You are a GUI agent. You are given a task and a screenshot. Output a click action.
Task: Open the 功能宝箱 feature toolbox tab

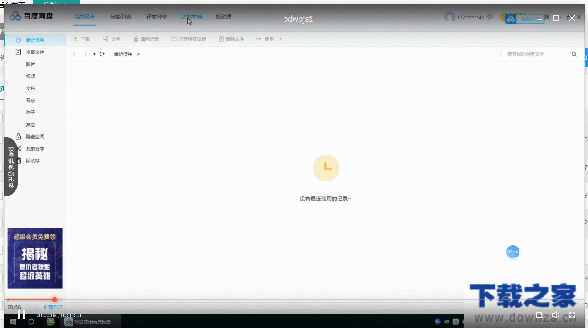[x=191, y=17]
